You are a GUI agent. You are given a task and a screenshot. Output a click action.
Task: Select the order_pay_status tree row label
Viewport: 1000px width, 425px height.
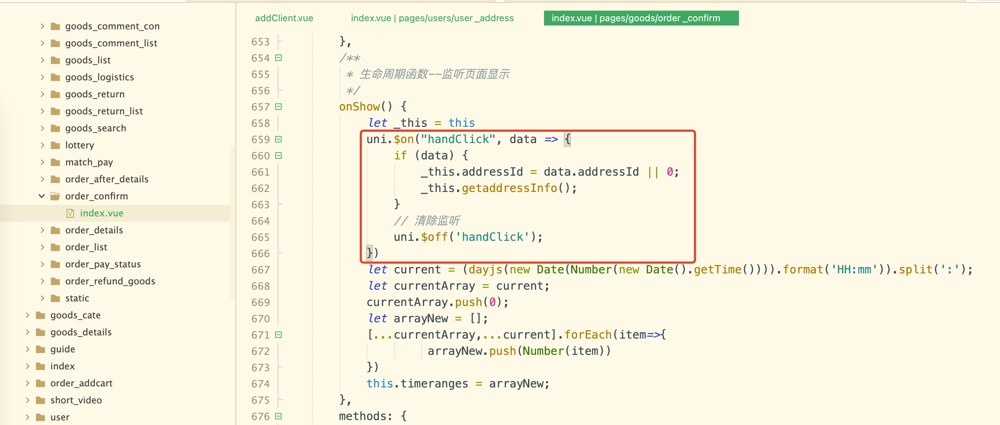point(103,265)
